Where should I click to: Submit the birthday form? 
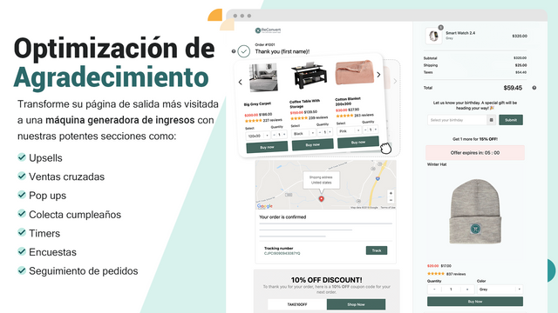(511, 120)
